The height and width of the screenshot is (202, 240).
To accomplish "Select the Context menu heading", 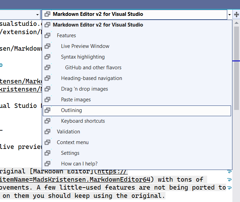I will (137, 142).
